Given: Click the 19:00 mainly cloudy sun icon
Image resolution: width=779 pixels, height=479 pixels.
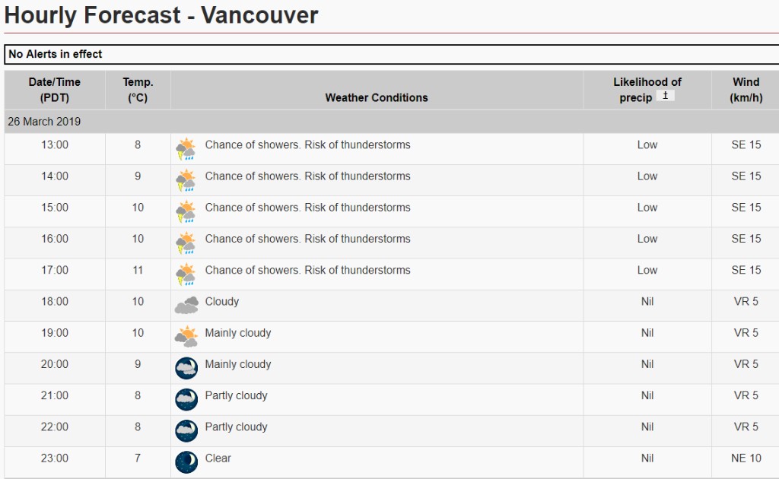Looking at the screenshot, I should [186, 336].
